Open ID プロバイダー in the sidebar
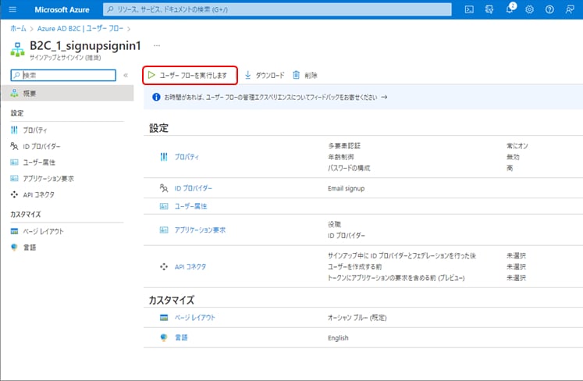This screenshot has height=381, width=583. pos(41,146)
